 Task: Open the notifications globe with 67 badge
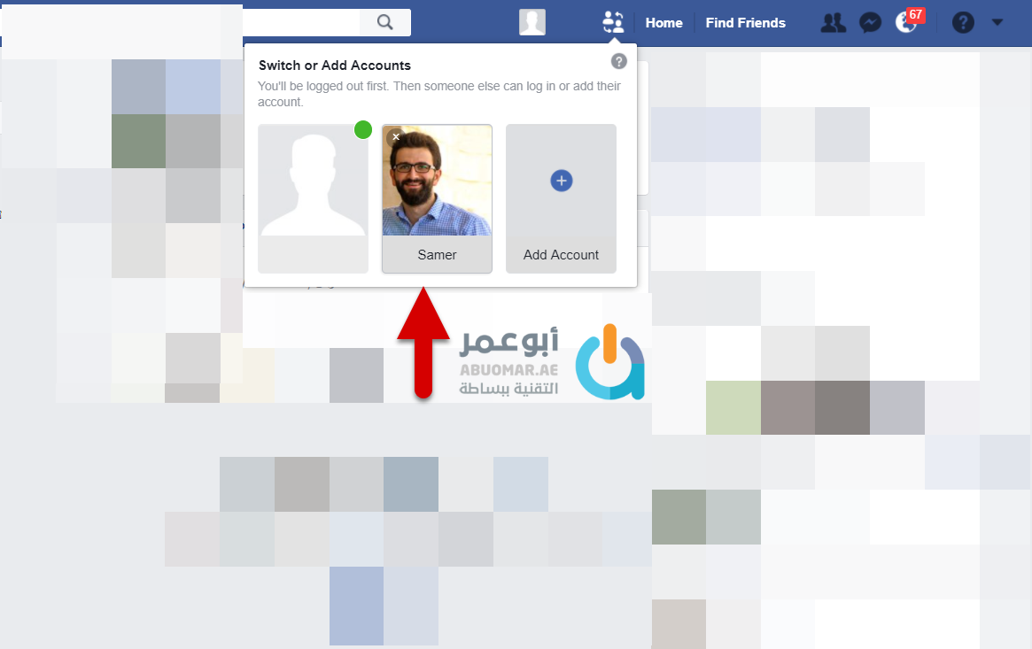tap(909, 22)
